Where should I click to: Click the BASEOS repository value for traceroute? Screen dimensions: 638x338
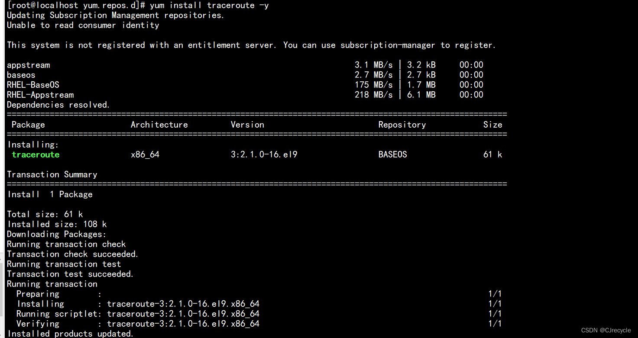click(x=392, y=155)
